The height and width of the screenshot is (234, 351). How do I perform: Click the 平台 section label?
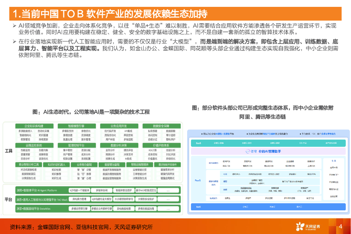pos(9,199)
